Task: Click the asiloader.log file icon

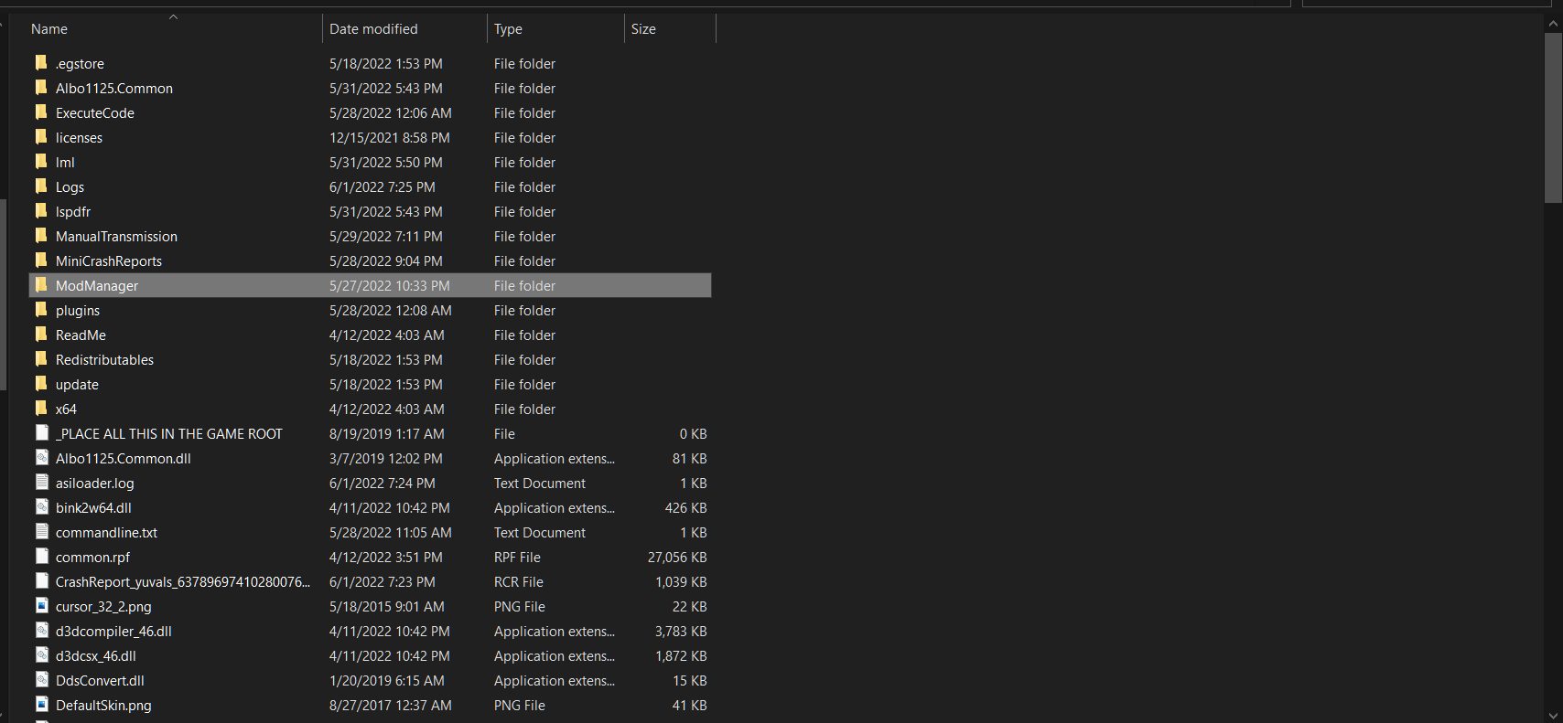Action: coord(41,483)
